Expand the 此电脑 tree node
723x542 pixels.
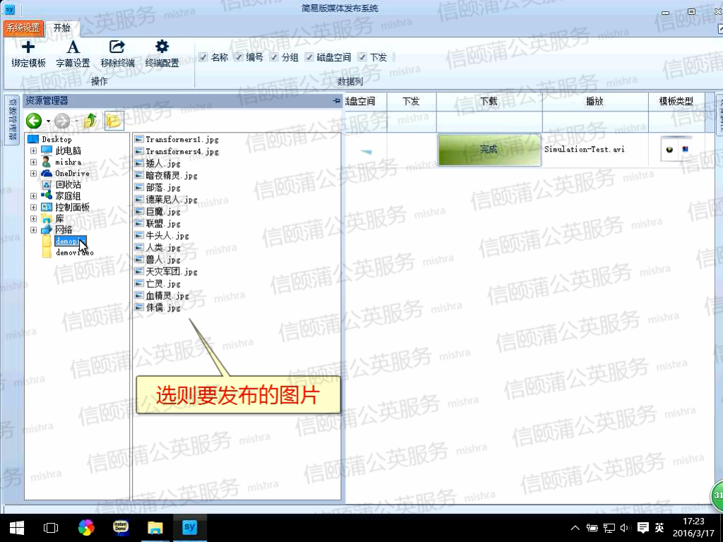coord(33,151)
